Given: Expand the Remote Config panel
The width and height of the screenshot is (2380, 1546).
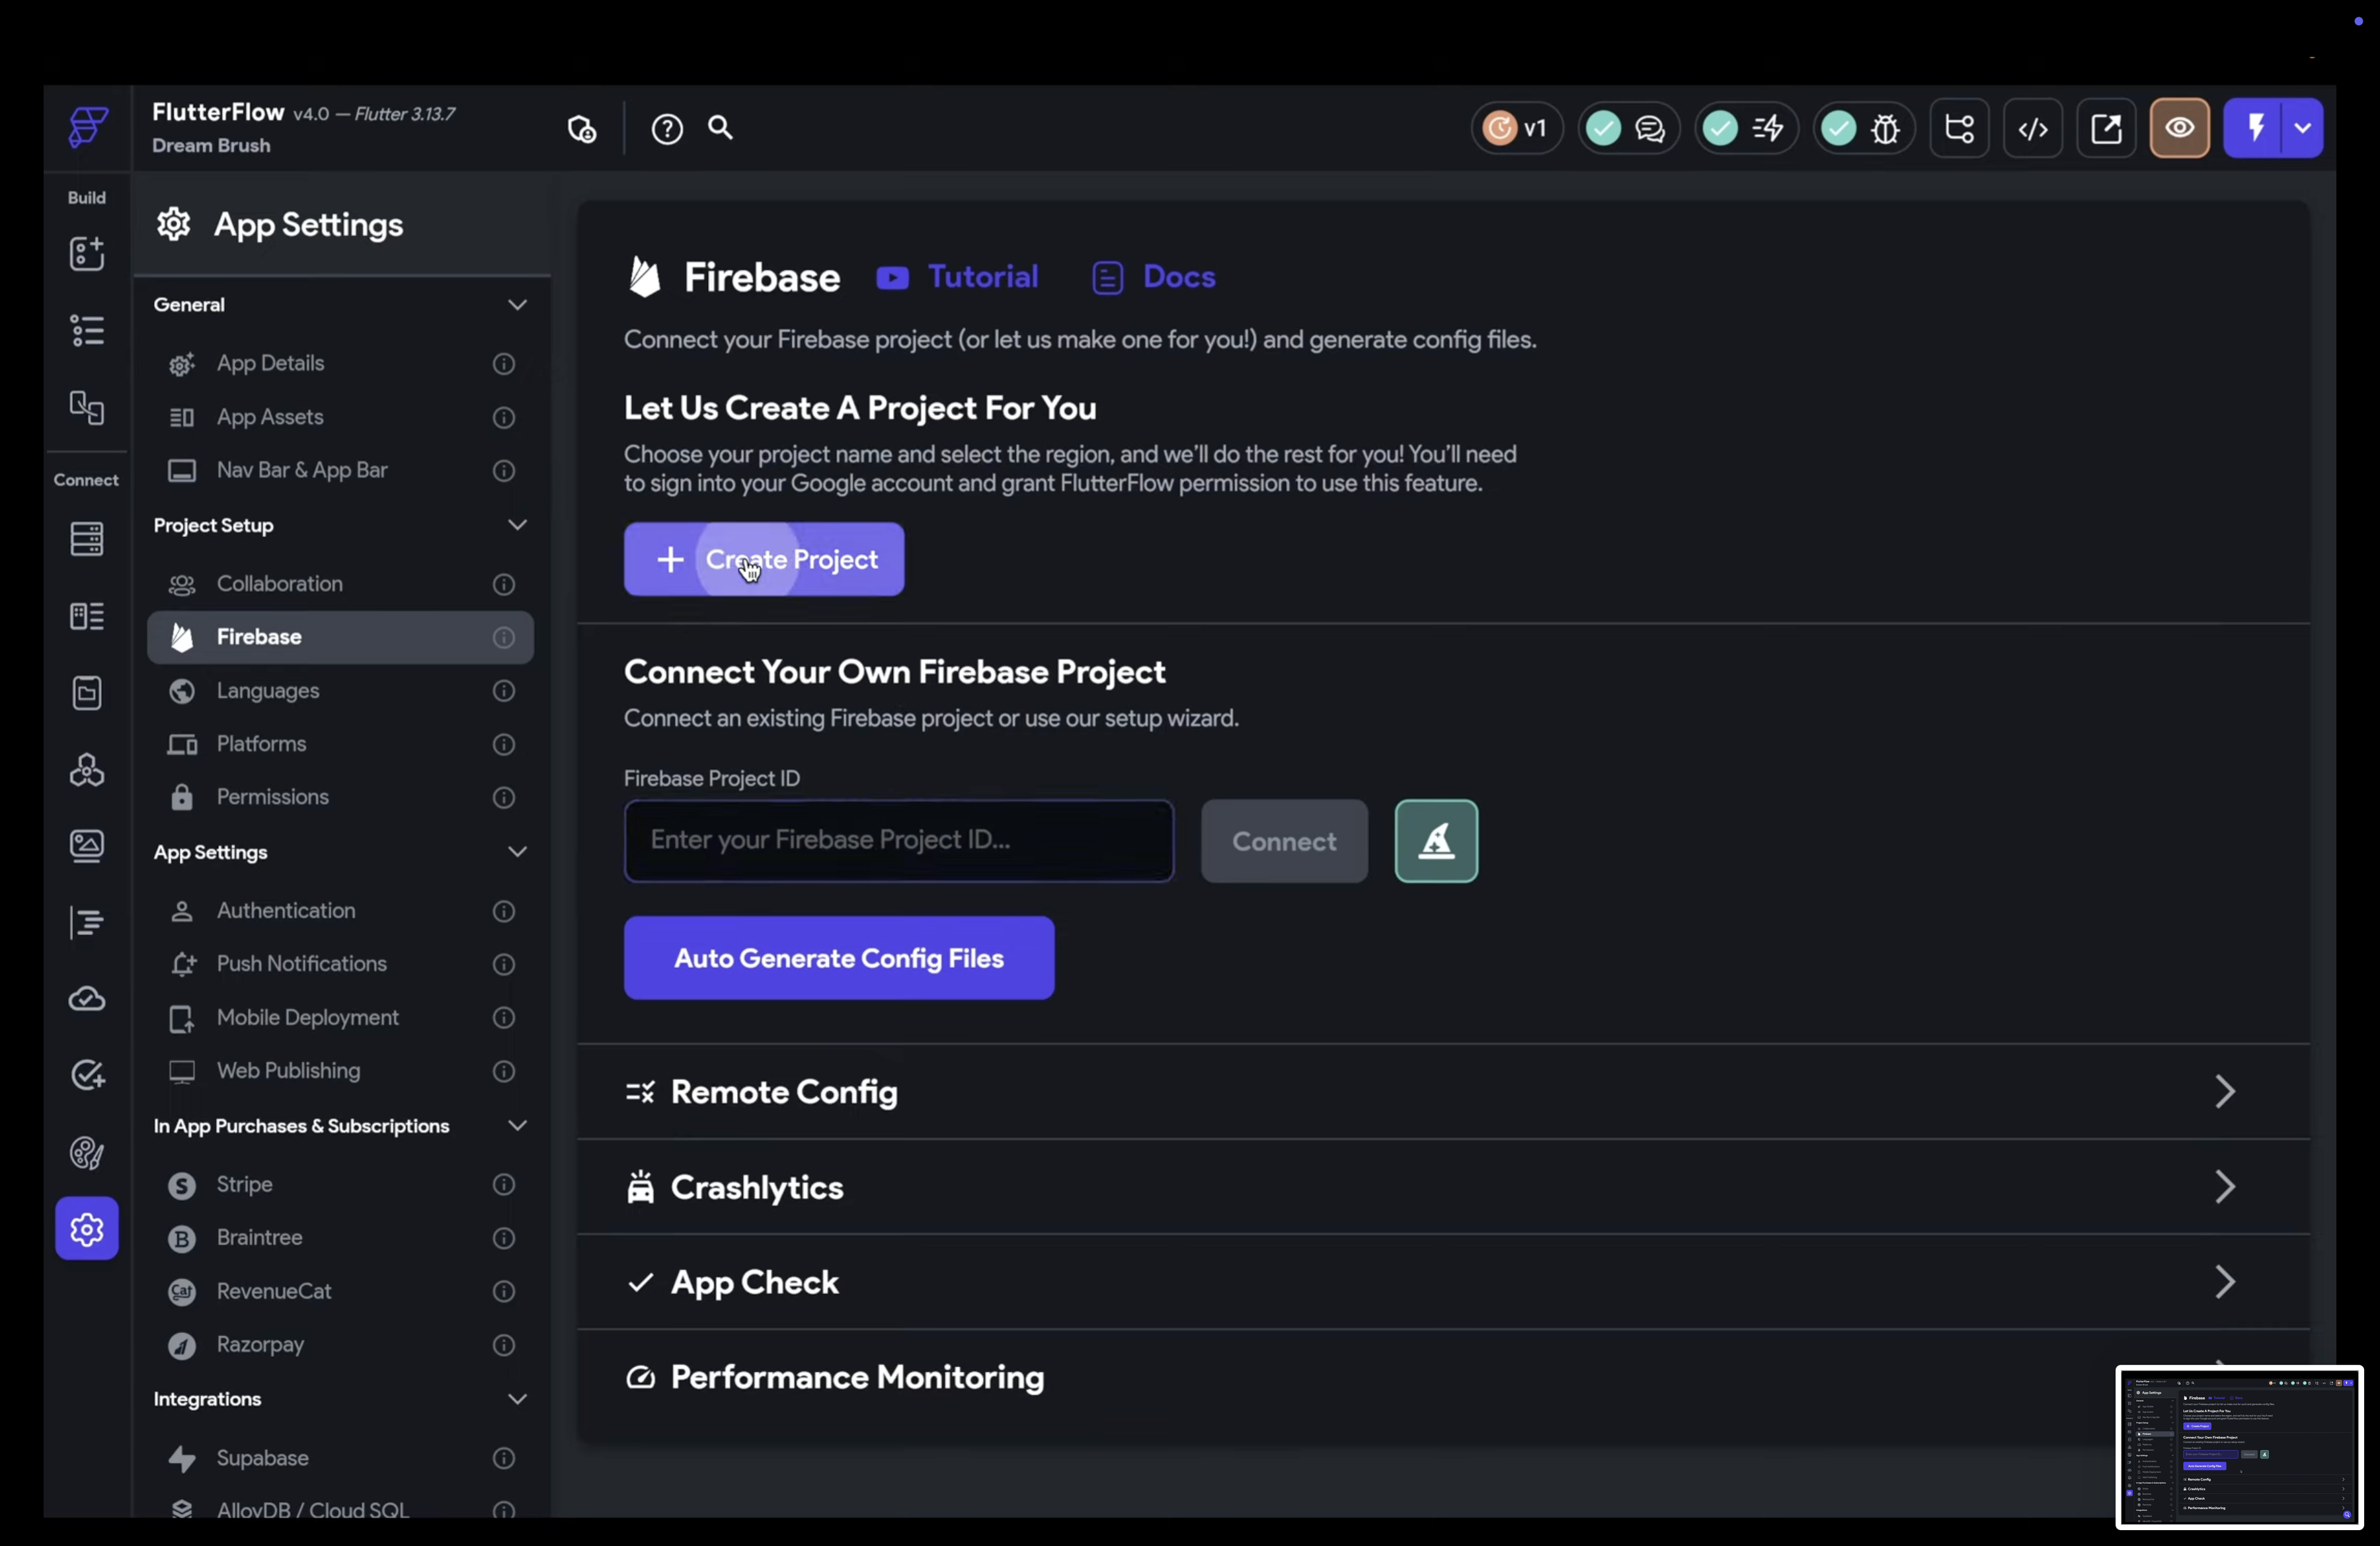Looking at the screenshot, I should (x=1443, y=1092).
